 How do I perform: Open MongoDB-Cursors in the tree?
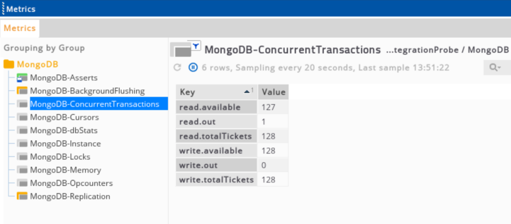point(64,117)
